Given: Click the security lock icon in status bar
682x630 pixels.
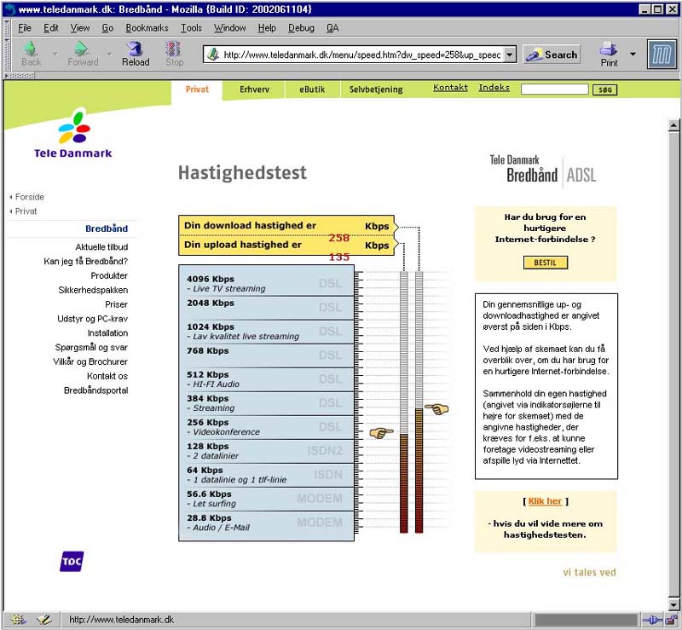Looking at the screenshot, I should pyautogui.click(x=673, y=620).
